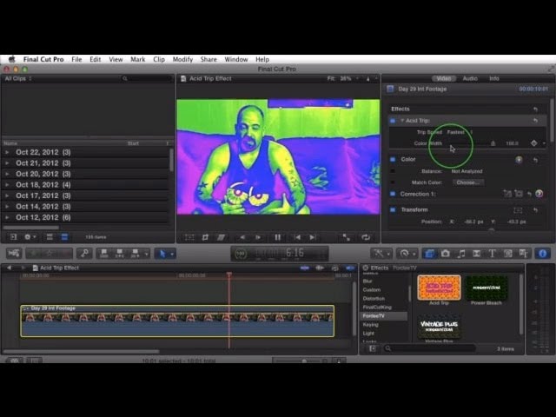This screenshot has height=417, width=556.
Task: Click the Keyword Editor key icon
Action: coord(84,253)
